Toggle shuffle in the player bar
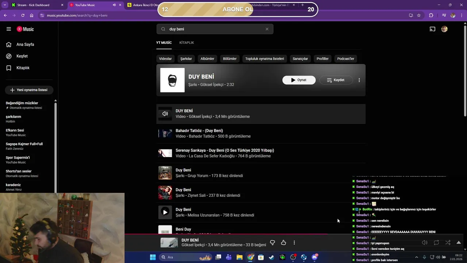 [x=448, y=243]
